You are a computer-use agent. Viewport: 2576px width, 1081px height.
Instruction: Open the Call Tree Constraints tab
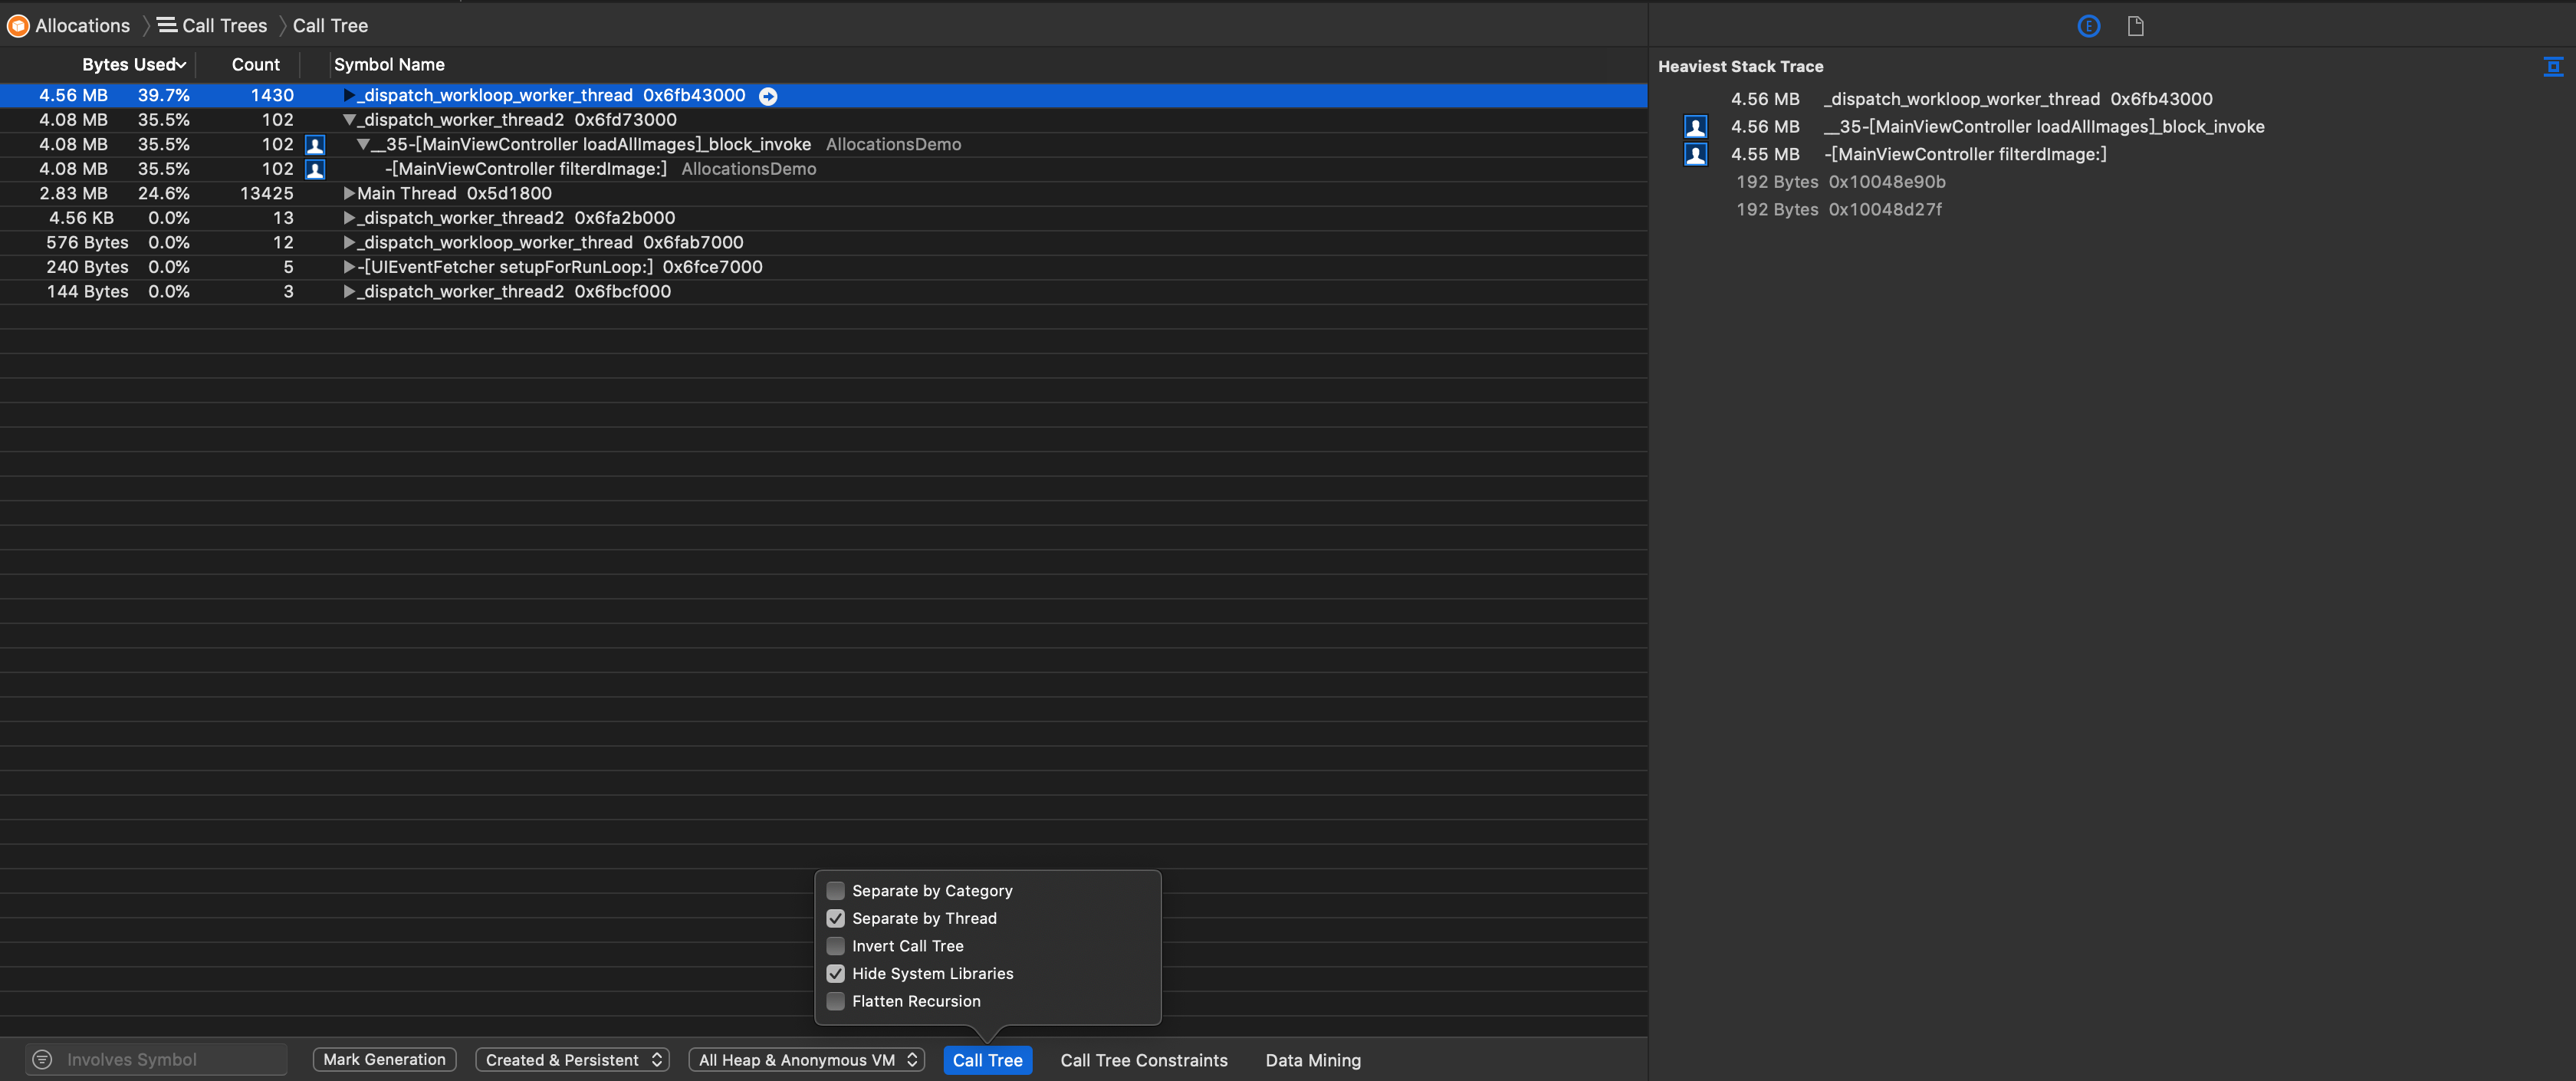click(x=1143, y=1060)
